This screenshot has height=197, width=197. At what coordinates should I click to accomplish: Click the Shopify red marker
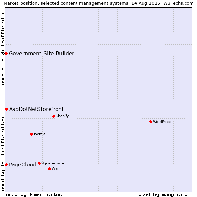coord(54,116)
